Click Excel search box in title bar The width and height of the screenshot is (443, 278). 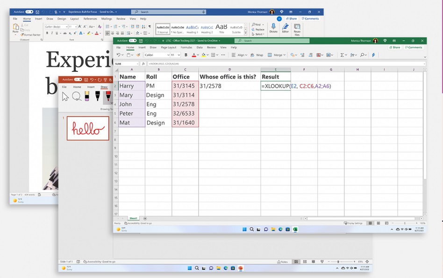pyautogui.click(x=272, y=41)
